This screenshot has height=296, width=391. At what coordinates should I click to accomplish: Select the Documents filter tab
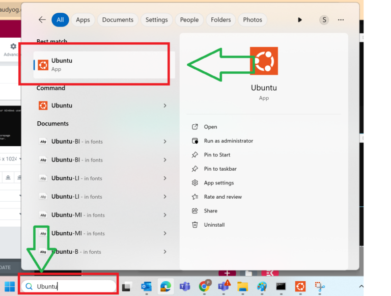118,20
